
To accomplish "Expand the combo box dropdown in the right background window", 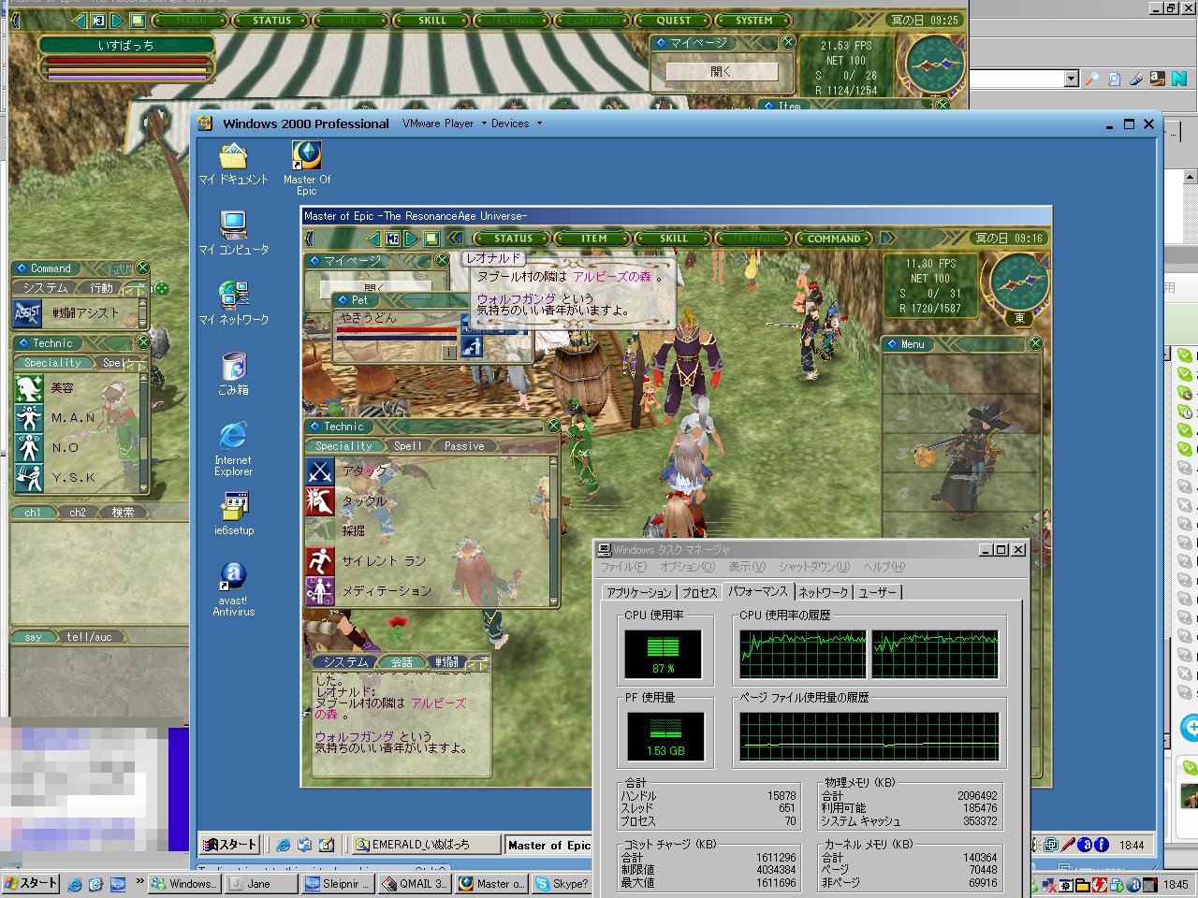I will [x=1072, y=80].
